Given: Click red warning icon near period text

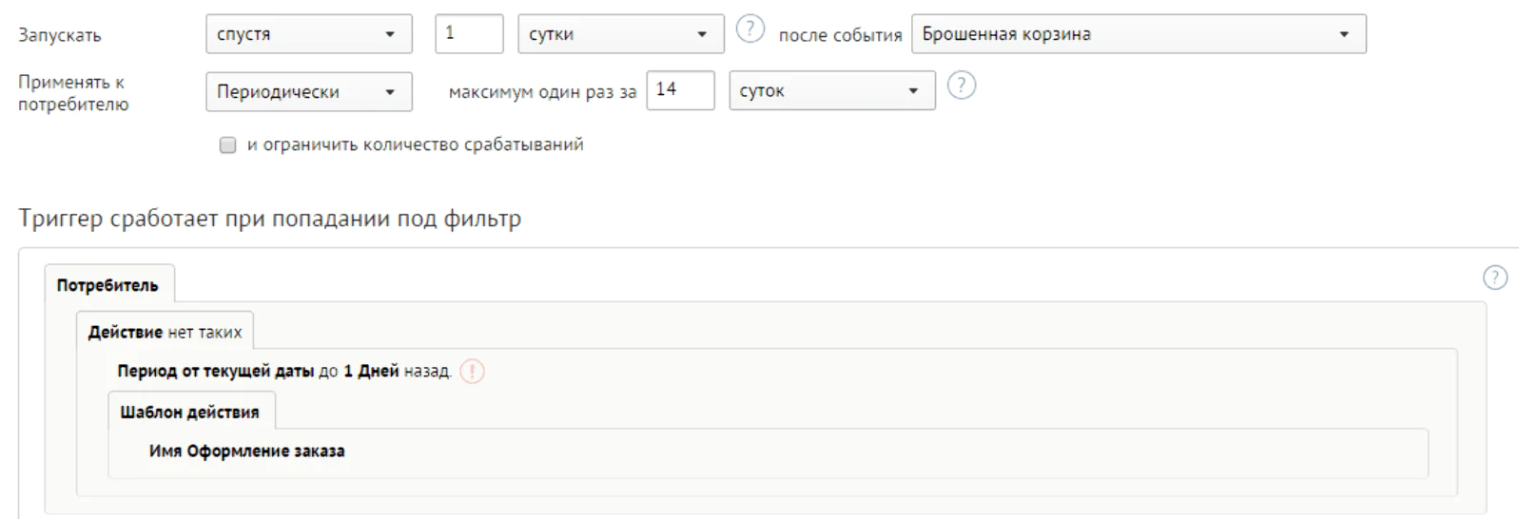Looking at the screenshot, I should tap(473, 372).
